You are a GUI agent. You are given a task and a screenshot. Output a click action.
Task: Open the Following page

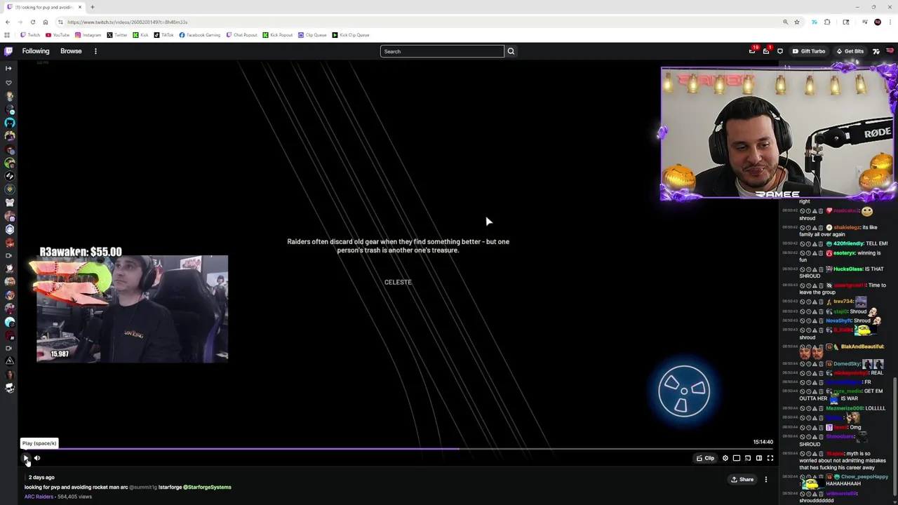tap(36, 51)
